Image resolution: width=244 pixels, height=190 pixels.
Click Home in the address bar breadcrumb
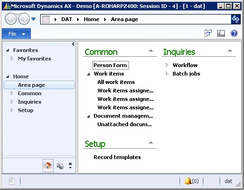pos(92,19)
